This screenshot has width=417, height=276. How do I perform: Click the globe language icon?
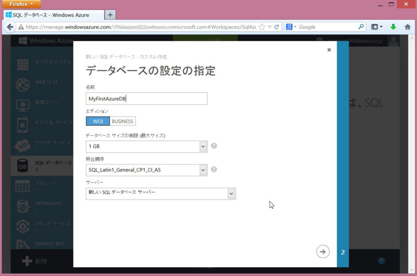[x=320, y=41]
